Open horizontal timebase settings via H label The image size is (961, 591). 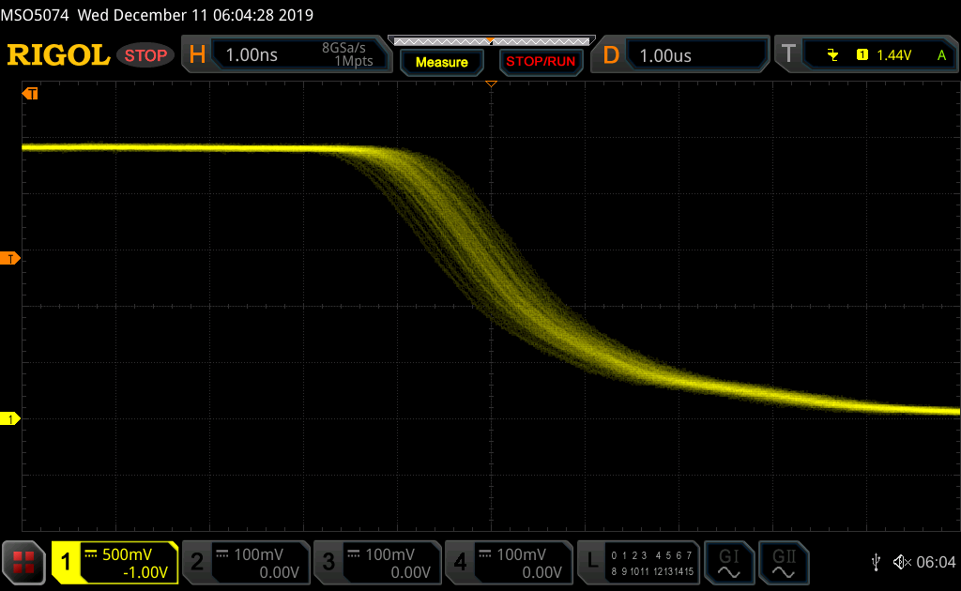coord(197,55)
